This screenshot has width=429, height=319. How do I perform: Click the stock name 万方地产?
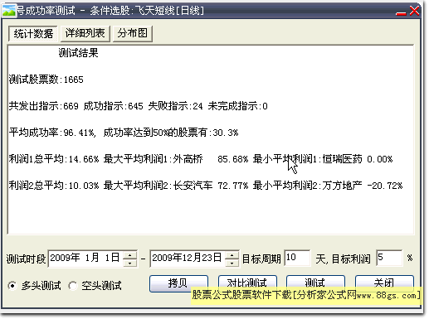pyautogui.click(x=342, y=186)
